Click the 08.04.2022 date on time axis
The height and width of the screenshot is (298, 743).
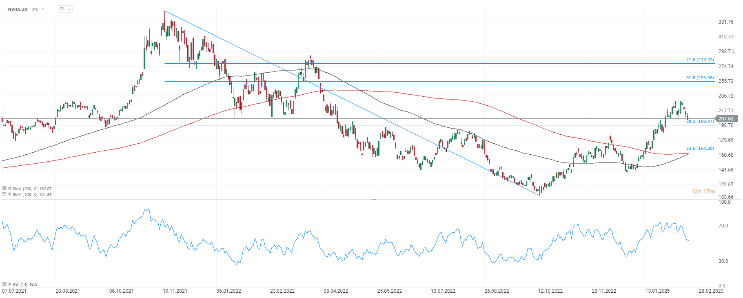336,291
